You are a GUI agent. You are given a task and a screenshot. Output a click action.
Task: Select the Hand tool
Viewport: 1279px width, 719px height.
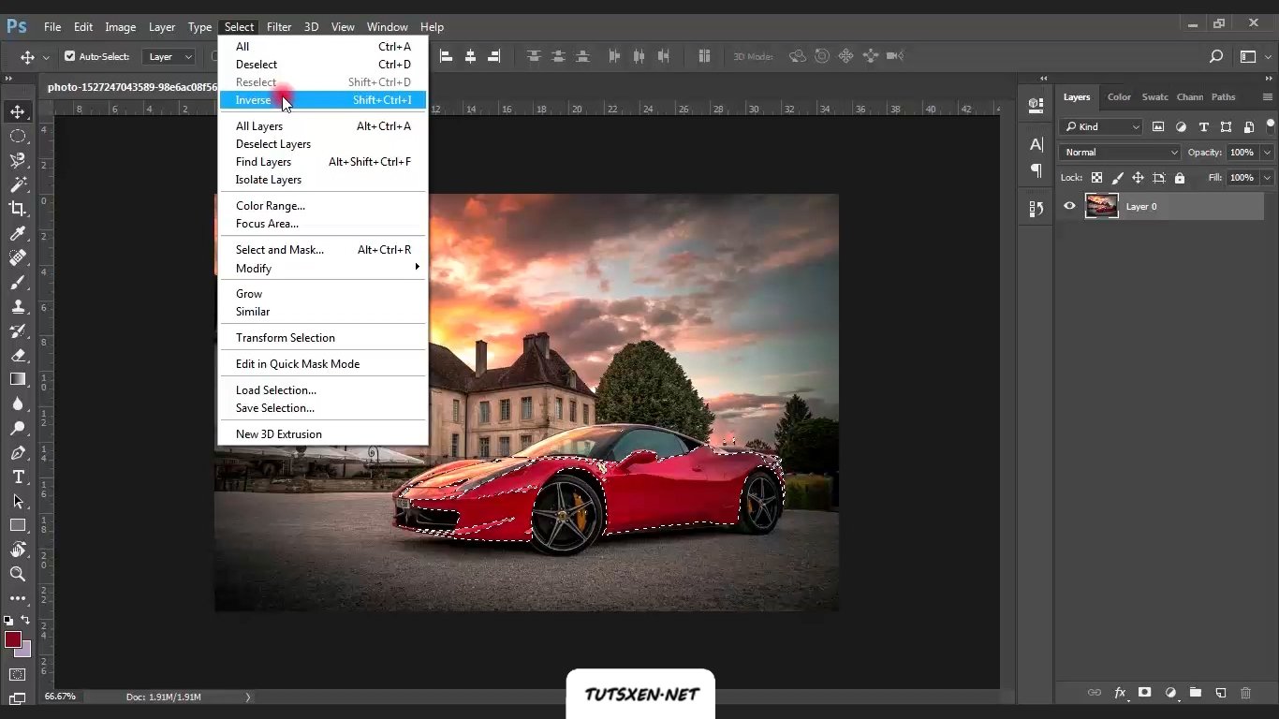point(18,550)
